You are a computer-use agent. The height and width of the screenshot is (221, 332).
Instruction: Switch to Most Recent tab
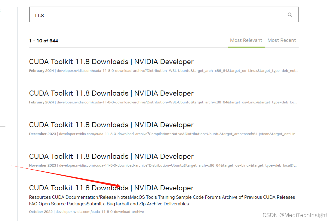click(x=281, y=40)
